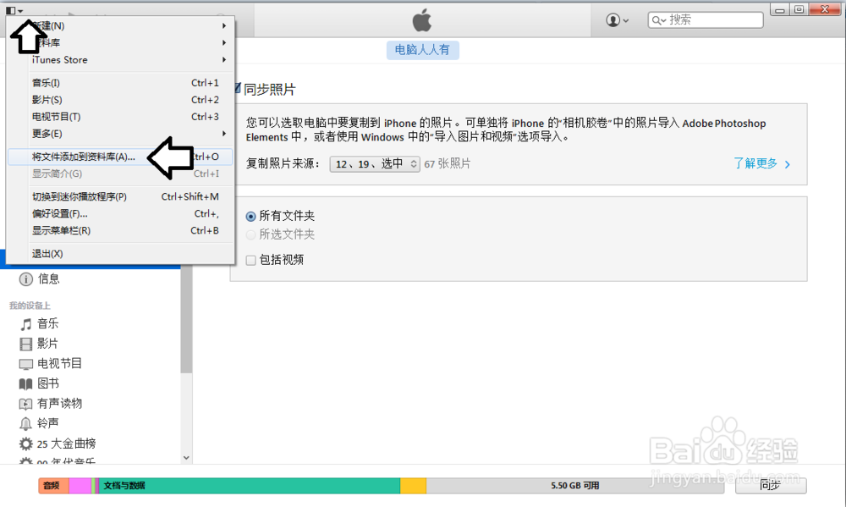Image resolution: width=846 pixels, height=507 pixels.
Task: Expand the iTunes Store submenu arrow
Action: (224, 59)
